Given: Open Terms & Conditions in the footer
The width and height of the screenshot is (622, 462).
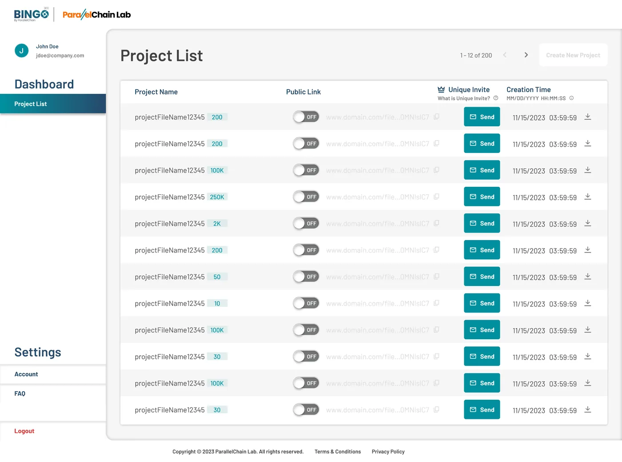Looking at the screenshot, I should point(338,451).
